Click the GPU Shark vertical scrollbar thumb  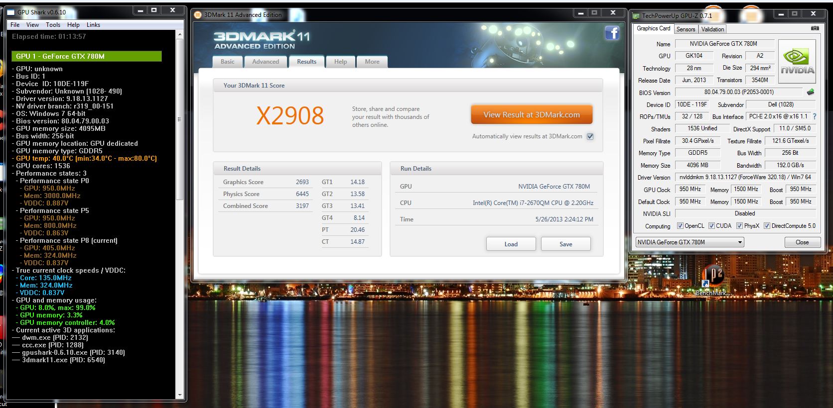[x=180, y=119]
